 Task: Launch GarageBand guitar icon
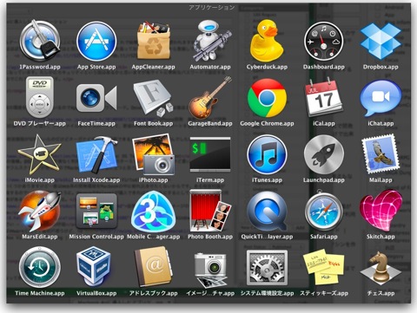(210, 98)
